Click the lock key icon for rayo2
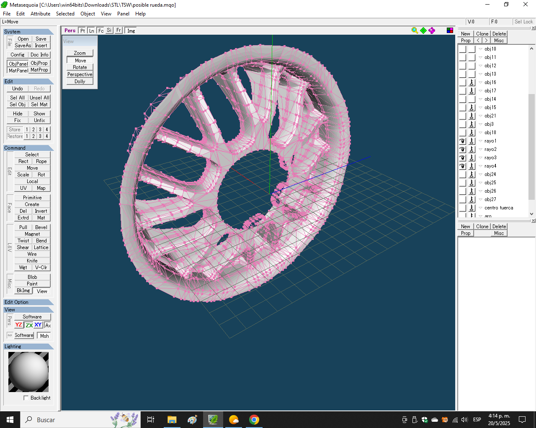This screenshot has height=428, width=536. click(472, 149)
